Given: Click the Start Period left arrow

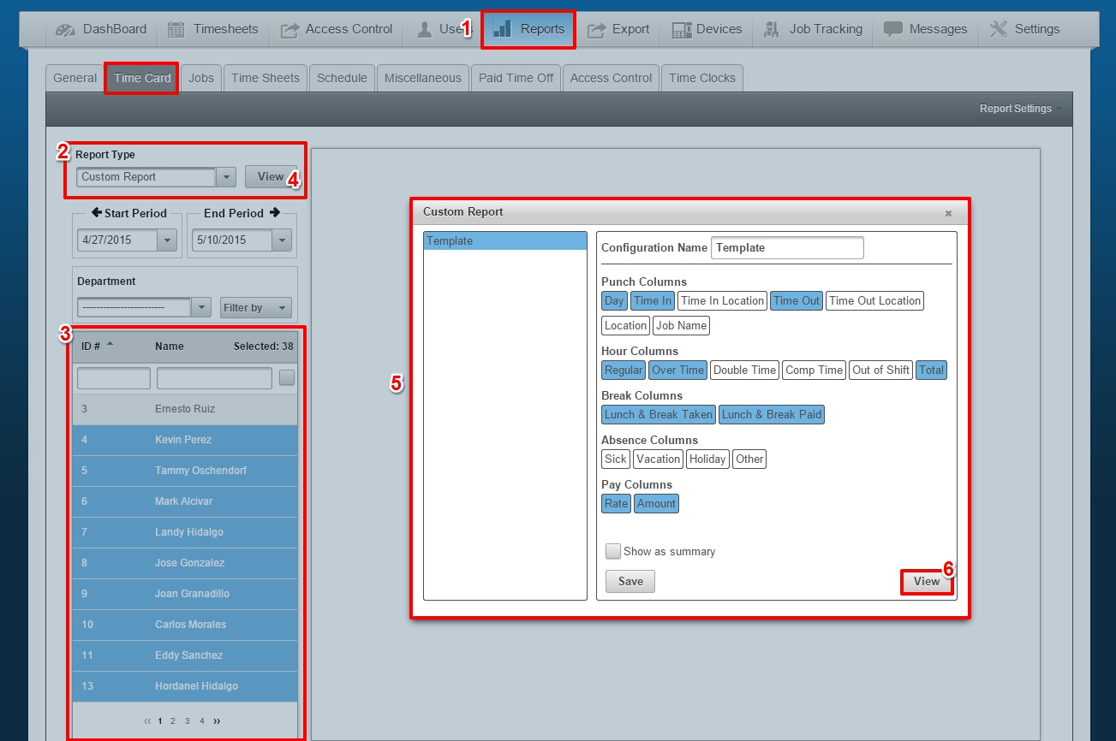Looking at the screenshot, I should coord(96,213).
